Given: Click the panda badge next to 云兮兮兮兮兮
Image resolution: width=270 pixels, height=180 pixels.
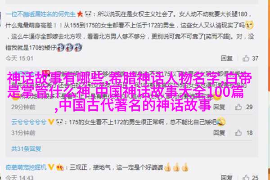Looking at the screenshot, I should pos(59,122).
